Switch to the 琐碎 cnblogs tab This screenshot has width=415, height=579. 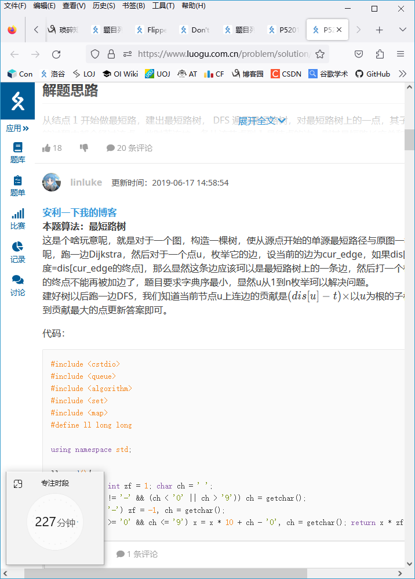63,30
